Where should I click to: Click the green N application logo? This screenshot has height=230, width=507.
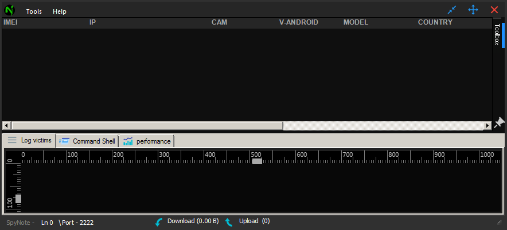(x=9, y=10)
